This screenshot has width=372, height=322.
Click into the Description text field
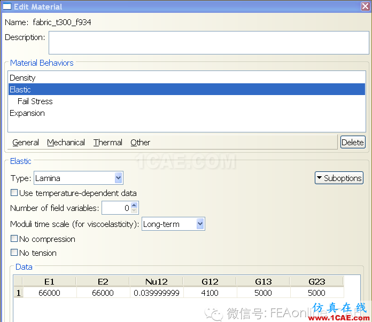point(209,43)
